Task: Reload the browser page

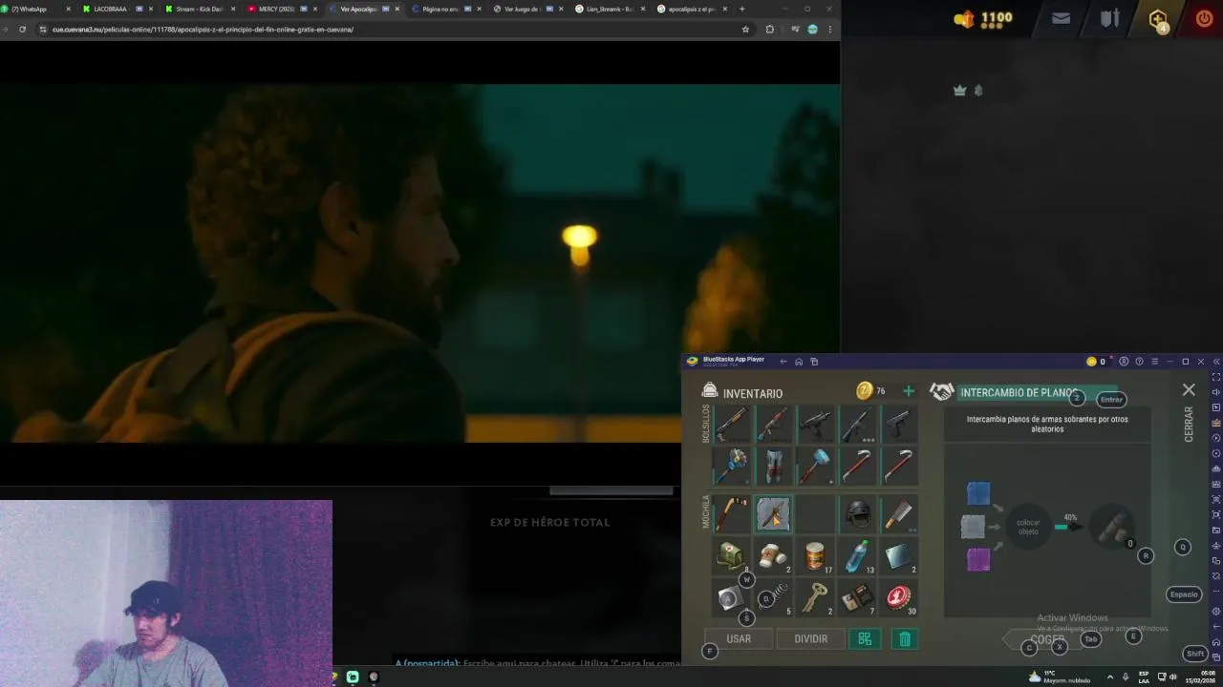Action: click(x=22, y=30)
